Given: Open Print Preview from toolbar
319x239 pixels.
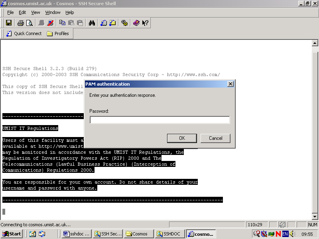Looking at the screenshot, I should pyautogui.click(x=28, y=23).
